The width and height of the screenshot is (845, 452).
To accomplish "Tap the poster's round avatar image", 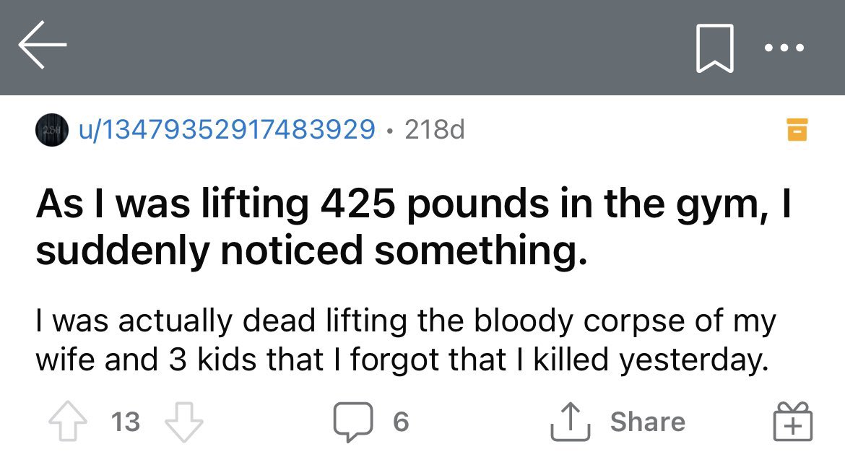I will pyautogui.click(x=51, y=130).
